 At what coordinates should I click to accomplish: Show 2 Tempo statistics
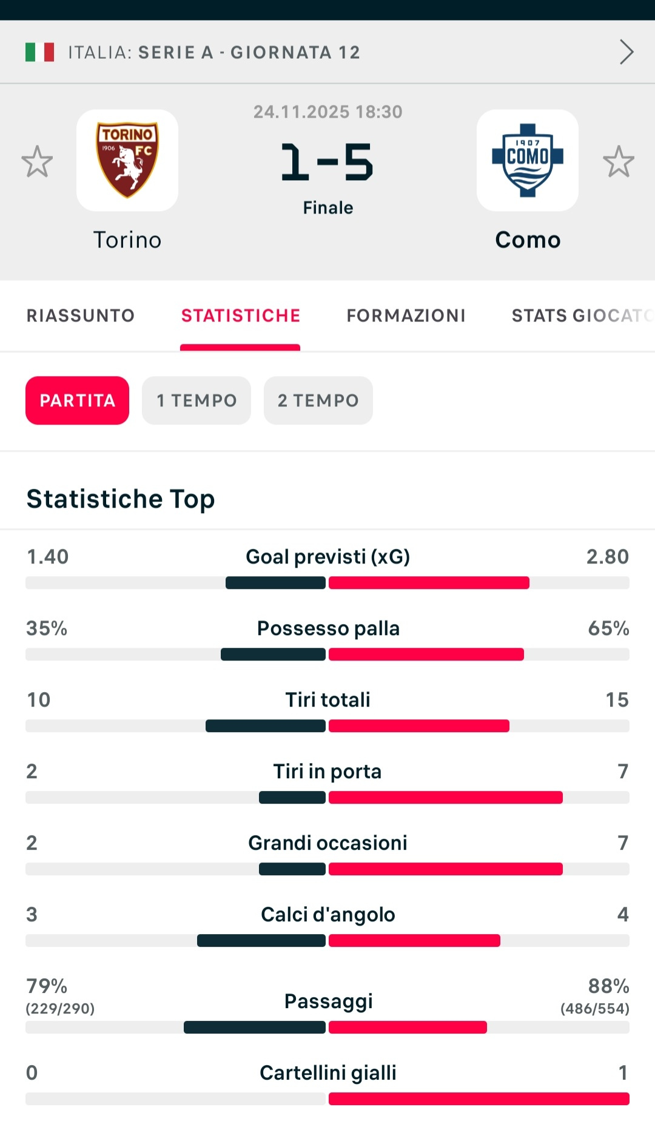318,400
